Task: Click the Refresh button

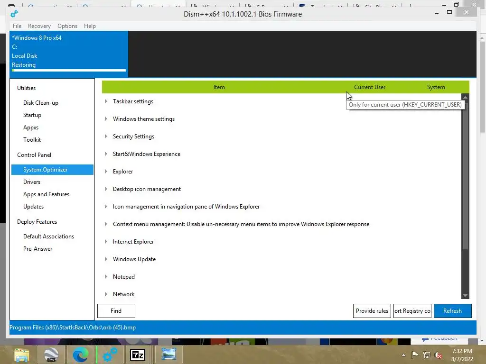Action: (452, 311)
